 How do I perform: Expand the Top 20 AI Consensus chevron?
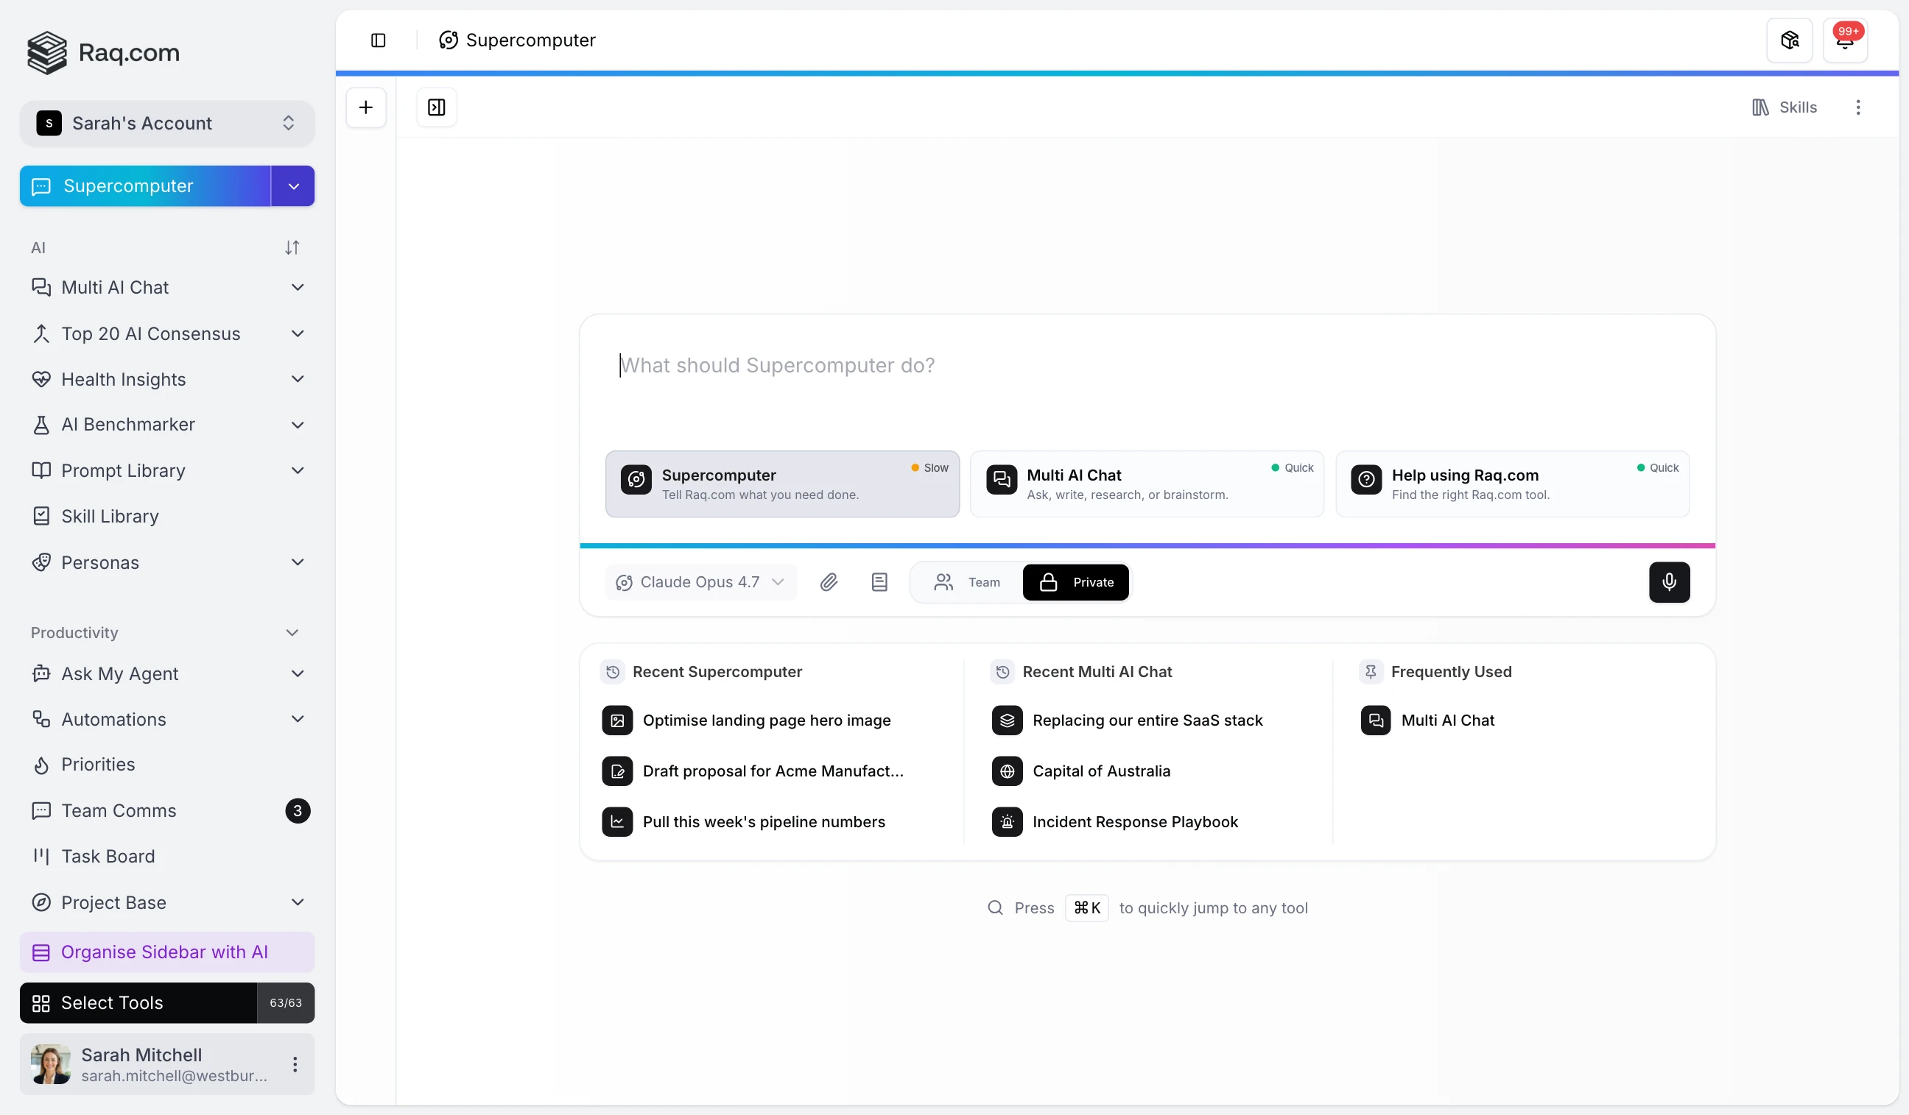click(298, 334)
